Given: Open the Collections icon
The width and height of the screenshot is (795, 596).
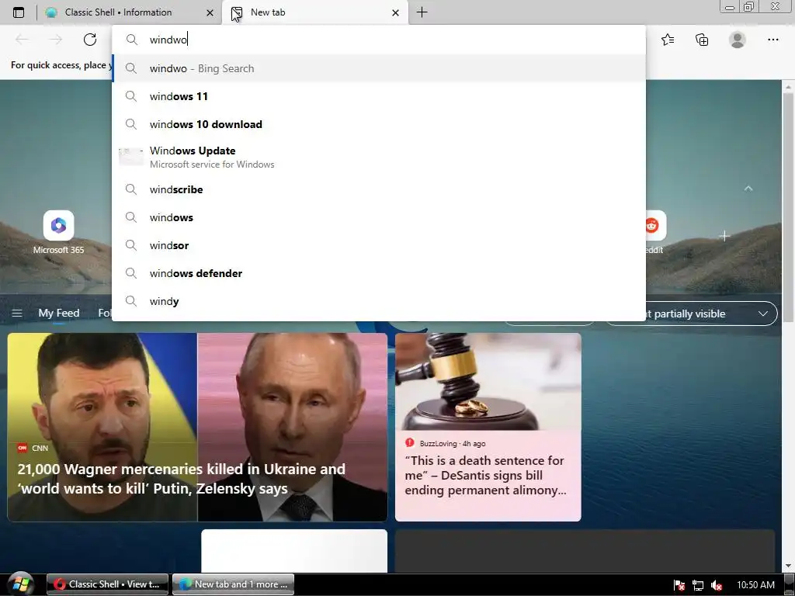Looking at the screenshot, I should (702, 40).
